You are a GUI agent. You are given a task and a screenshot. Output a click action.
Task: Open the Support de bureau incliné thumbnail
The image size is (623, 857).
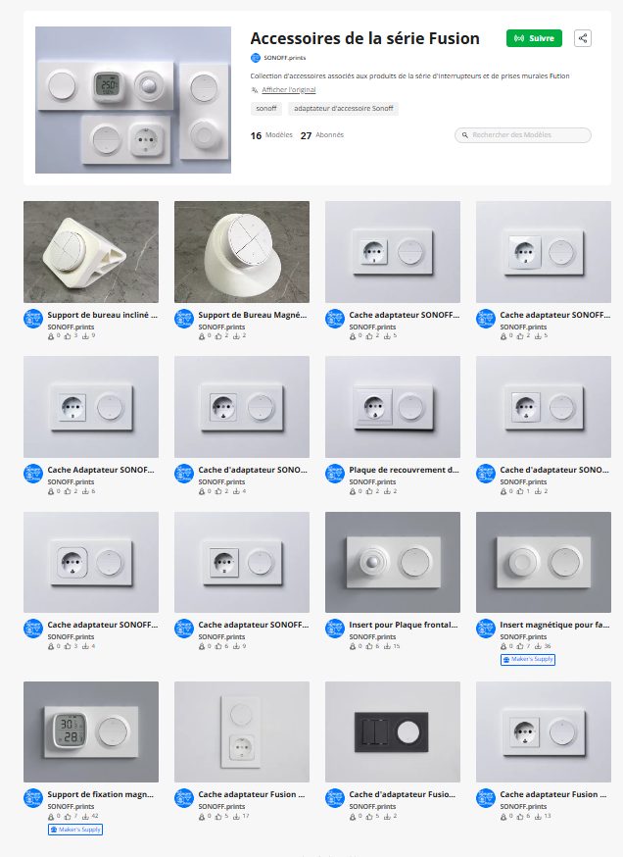point(91,252)
